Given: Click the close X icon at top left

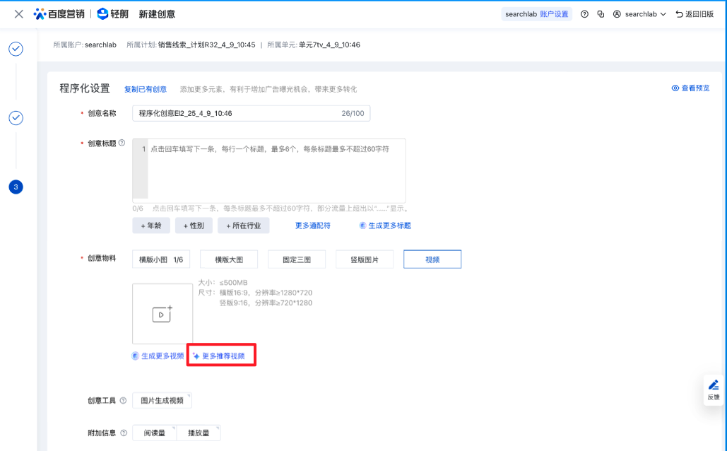Looking at the screenshot, I should [18, 14].
